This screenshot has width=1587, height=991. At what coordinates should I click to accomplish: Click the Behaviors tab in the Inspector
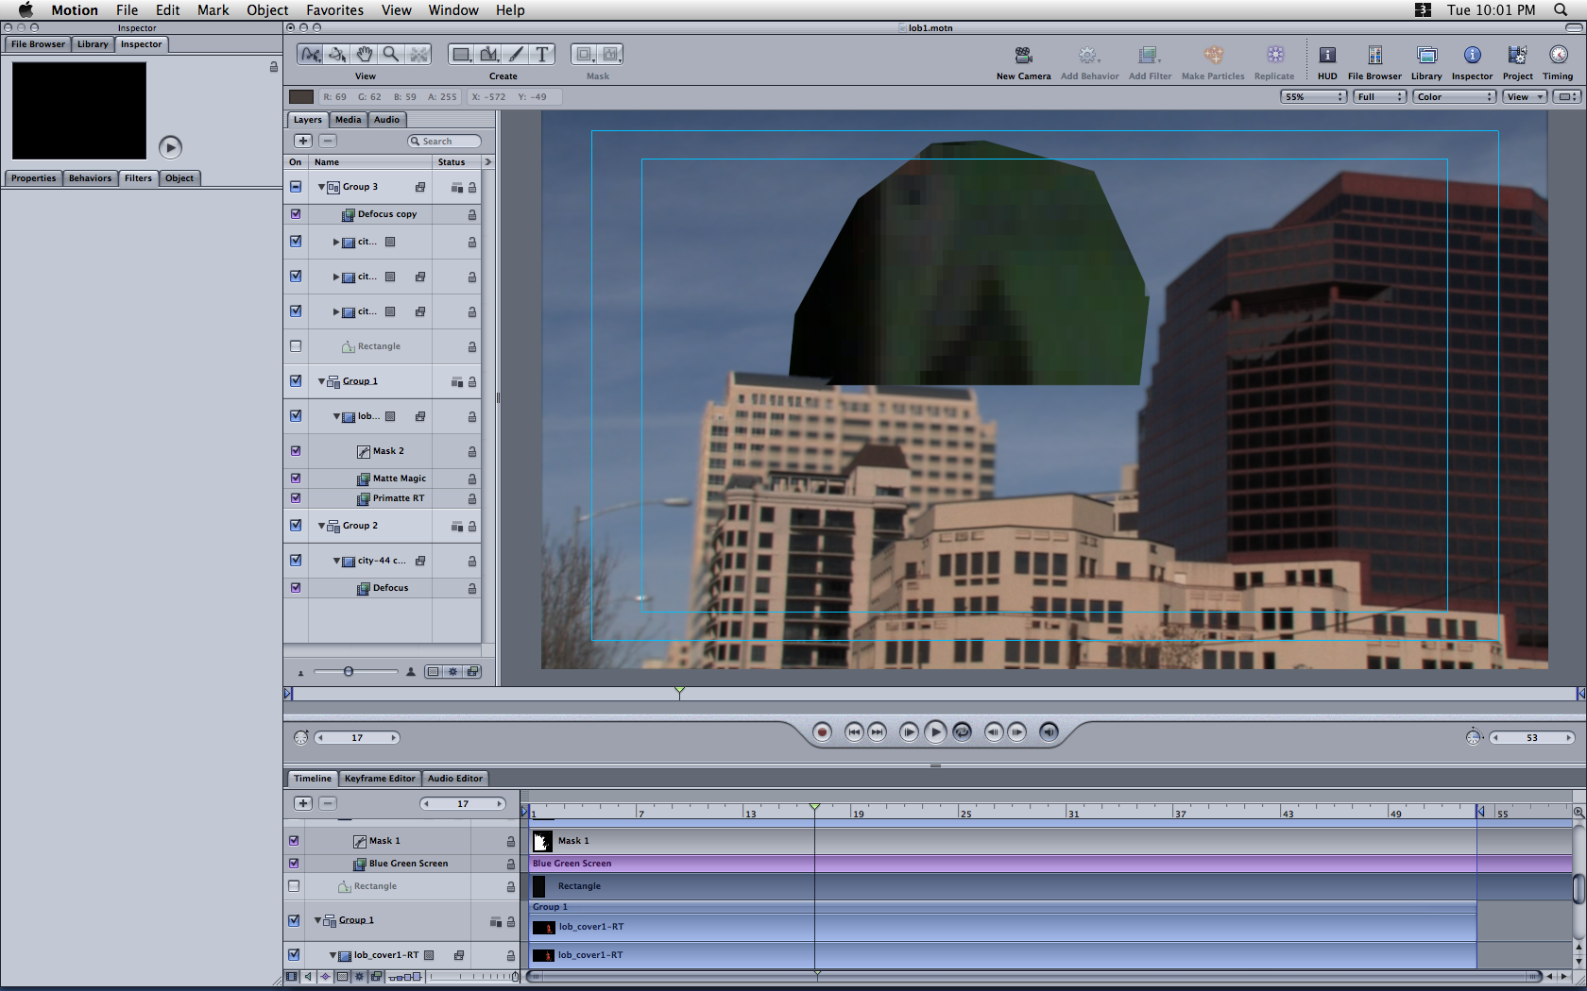pos(90,178)
